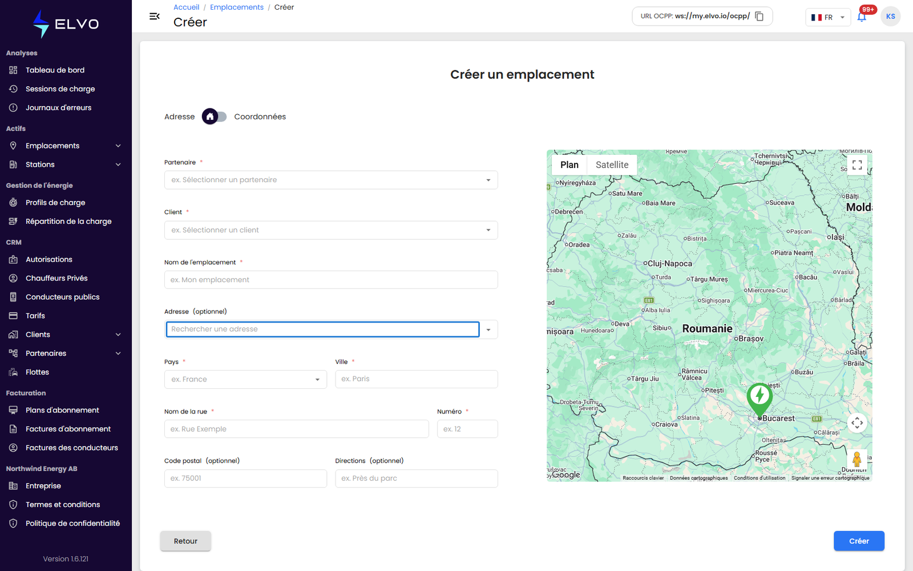Open notifications from the bell icon
Screen dimensions: 913x571
pos(862,17)
